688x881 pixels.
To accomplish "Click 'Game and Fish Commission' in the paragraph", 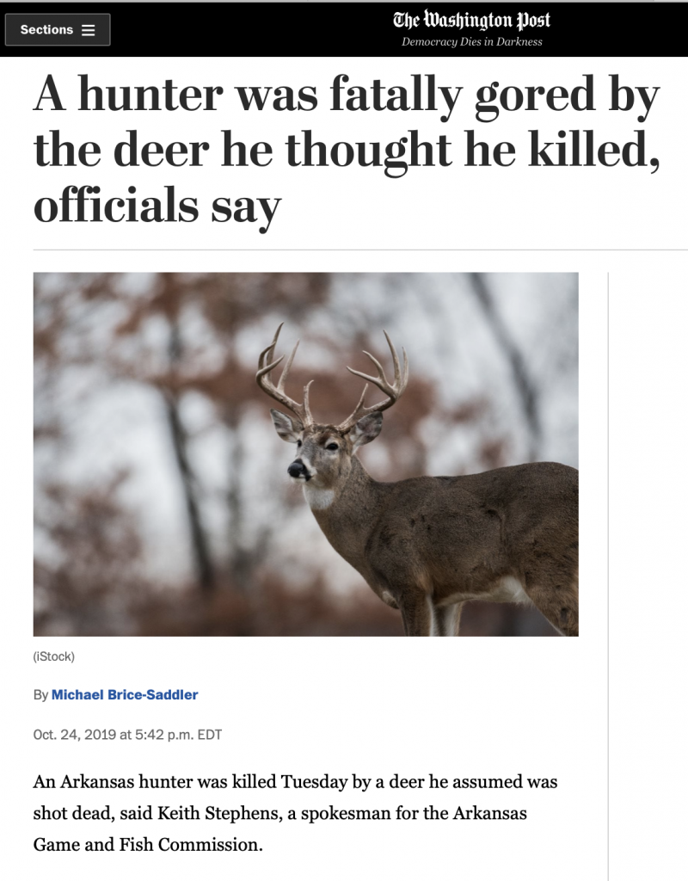I will click(x=145, y=845).
